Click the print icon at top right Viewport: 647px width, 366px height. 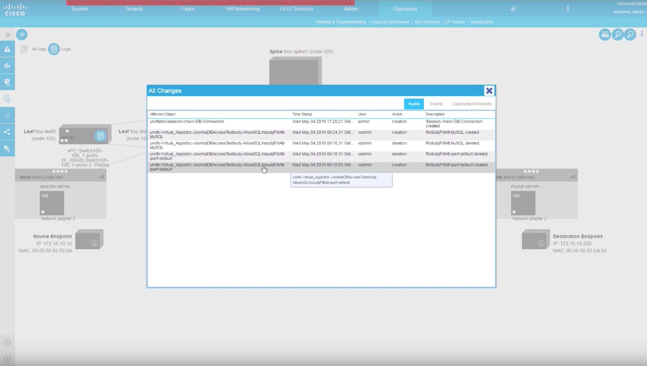[605, 34]
